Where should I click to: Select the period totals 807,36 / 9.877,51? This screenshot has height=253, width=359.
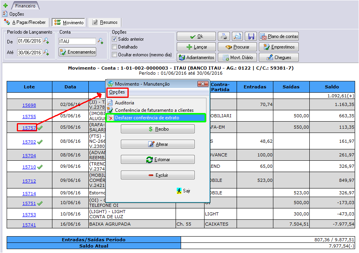tap(334, 240)
